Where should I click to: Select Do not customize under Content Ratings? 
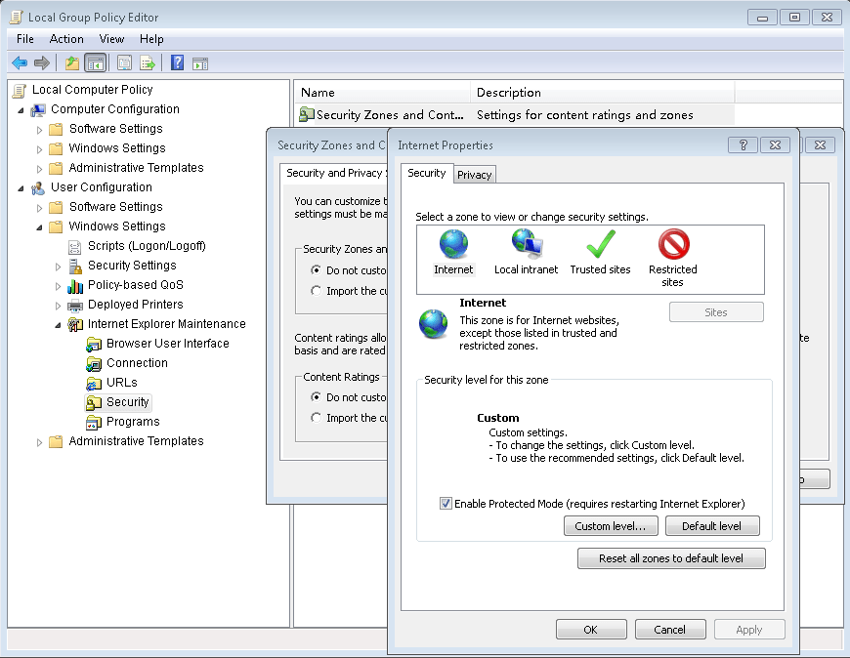tap(316, 397)
